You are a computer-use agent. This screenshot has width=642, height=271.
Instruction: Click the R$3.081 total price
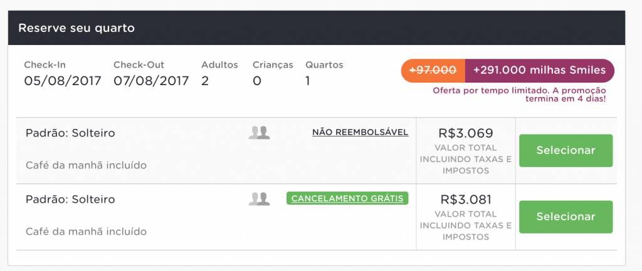pyautogui.click(x=466, y=200)
